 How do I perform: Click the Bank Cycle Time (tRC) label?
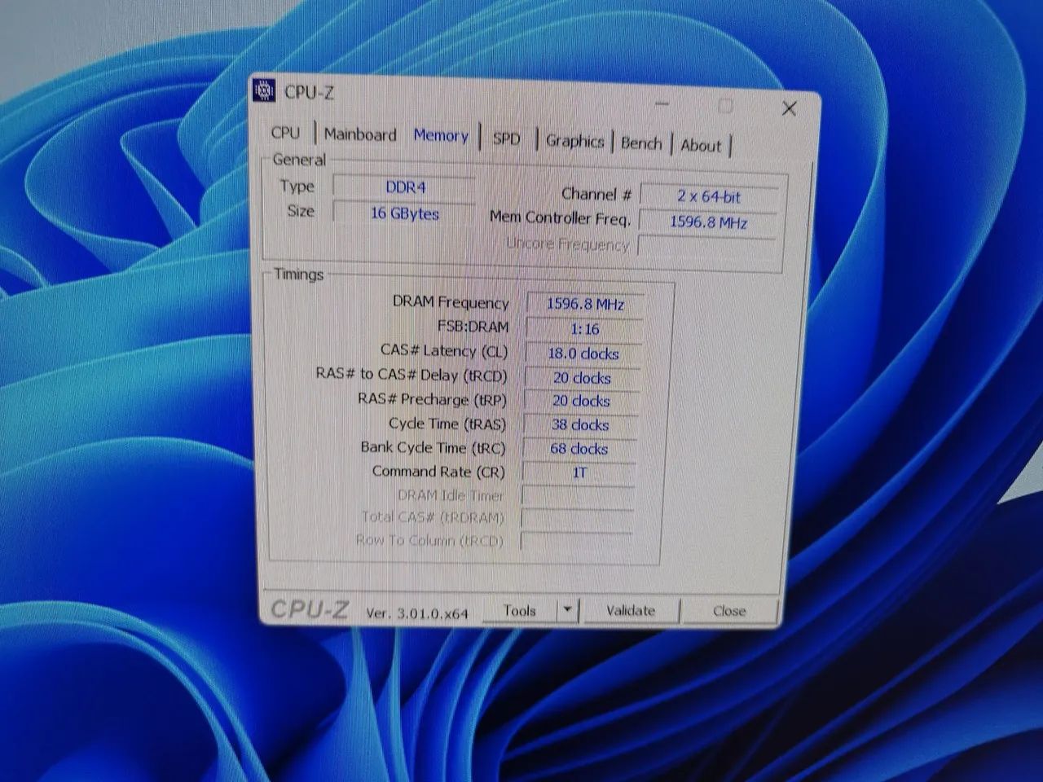click(x=433, y=448)
